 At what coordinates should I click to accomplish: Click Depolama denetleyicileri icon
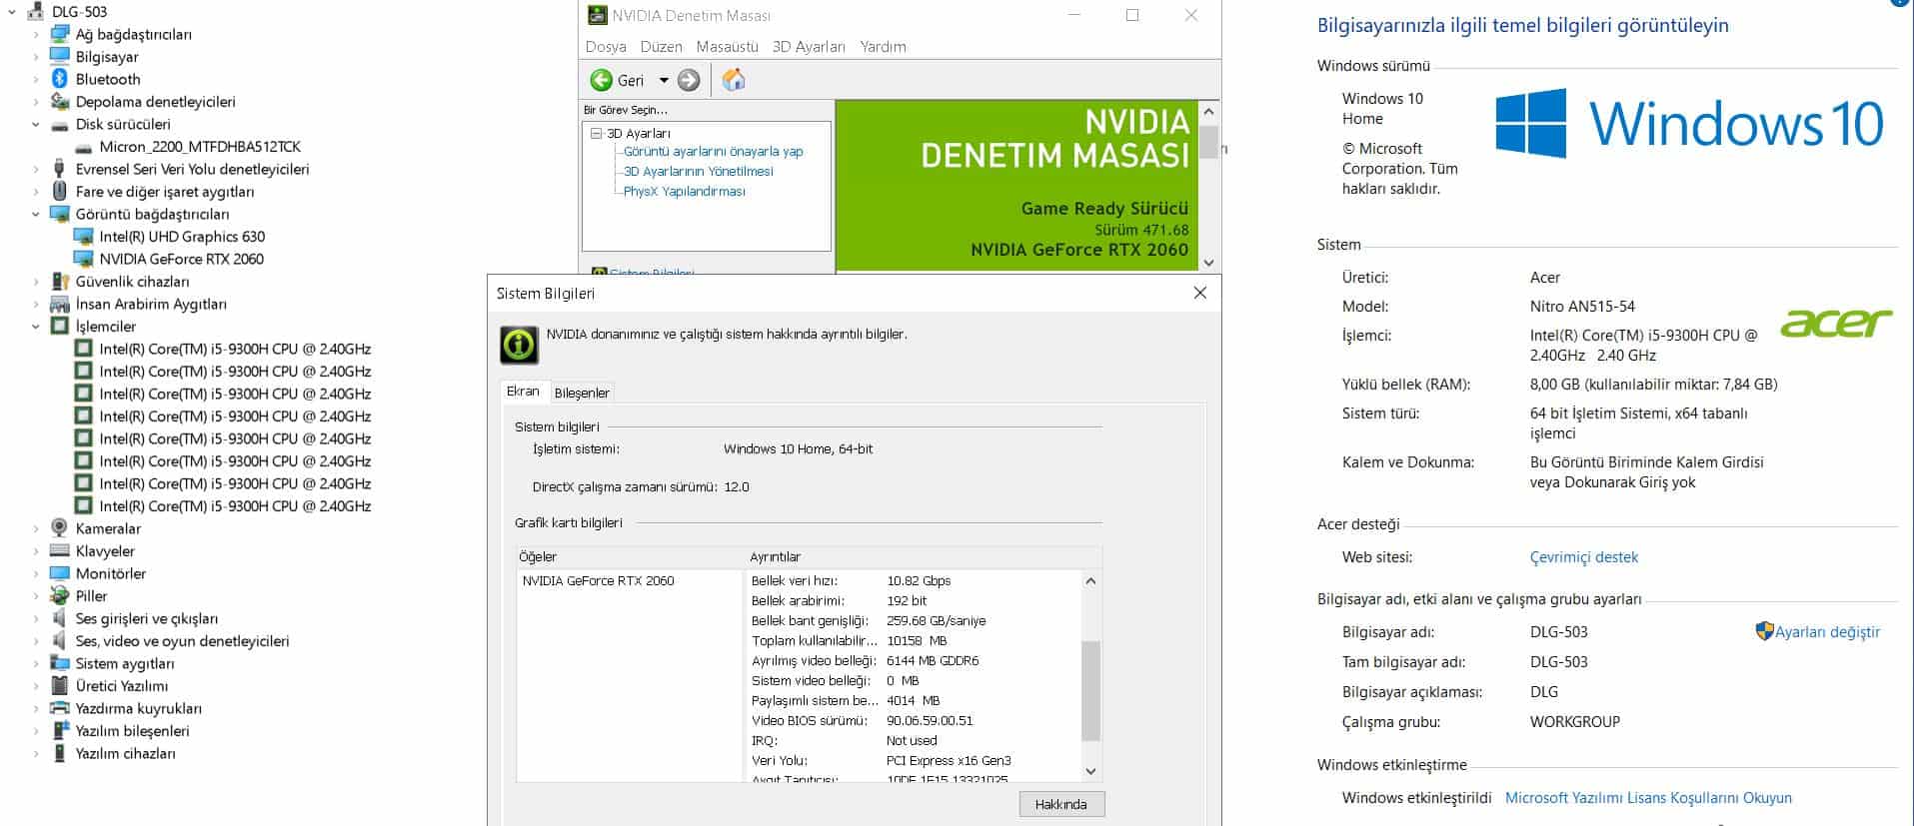tap(59, 102)
